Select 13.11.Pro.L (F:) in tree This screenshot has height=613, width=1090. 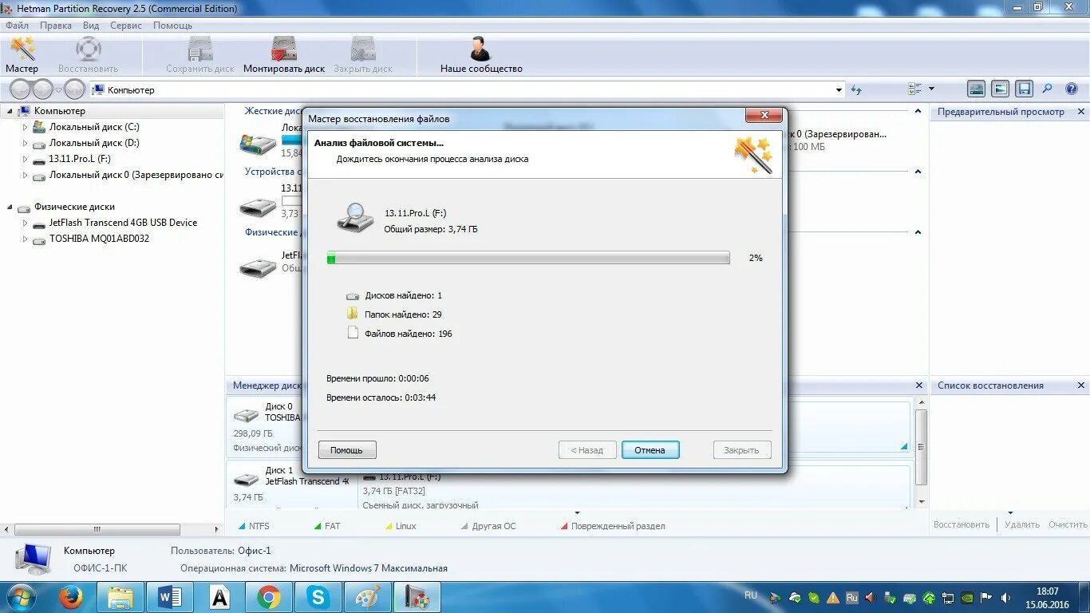[80, 159]
